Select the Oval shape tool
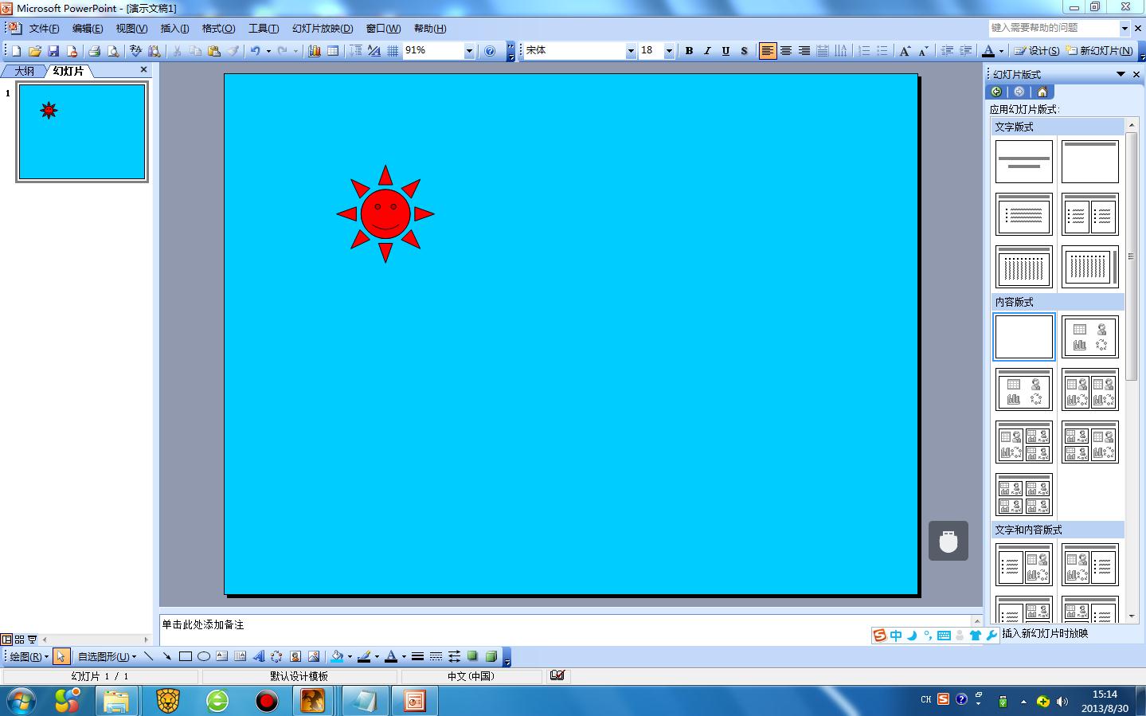Viewport: 1146px width, 716px height. [x=204, y=656]
